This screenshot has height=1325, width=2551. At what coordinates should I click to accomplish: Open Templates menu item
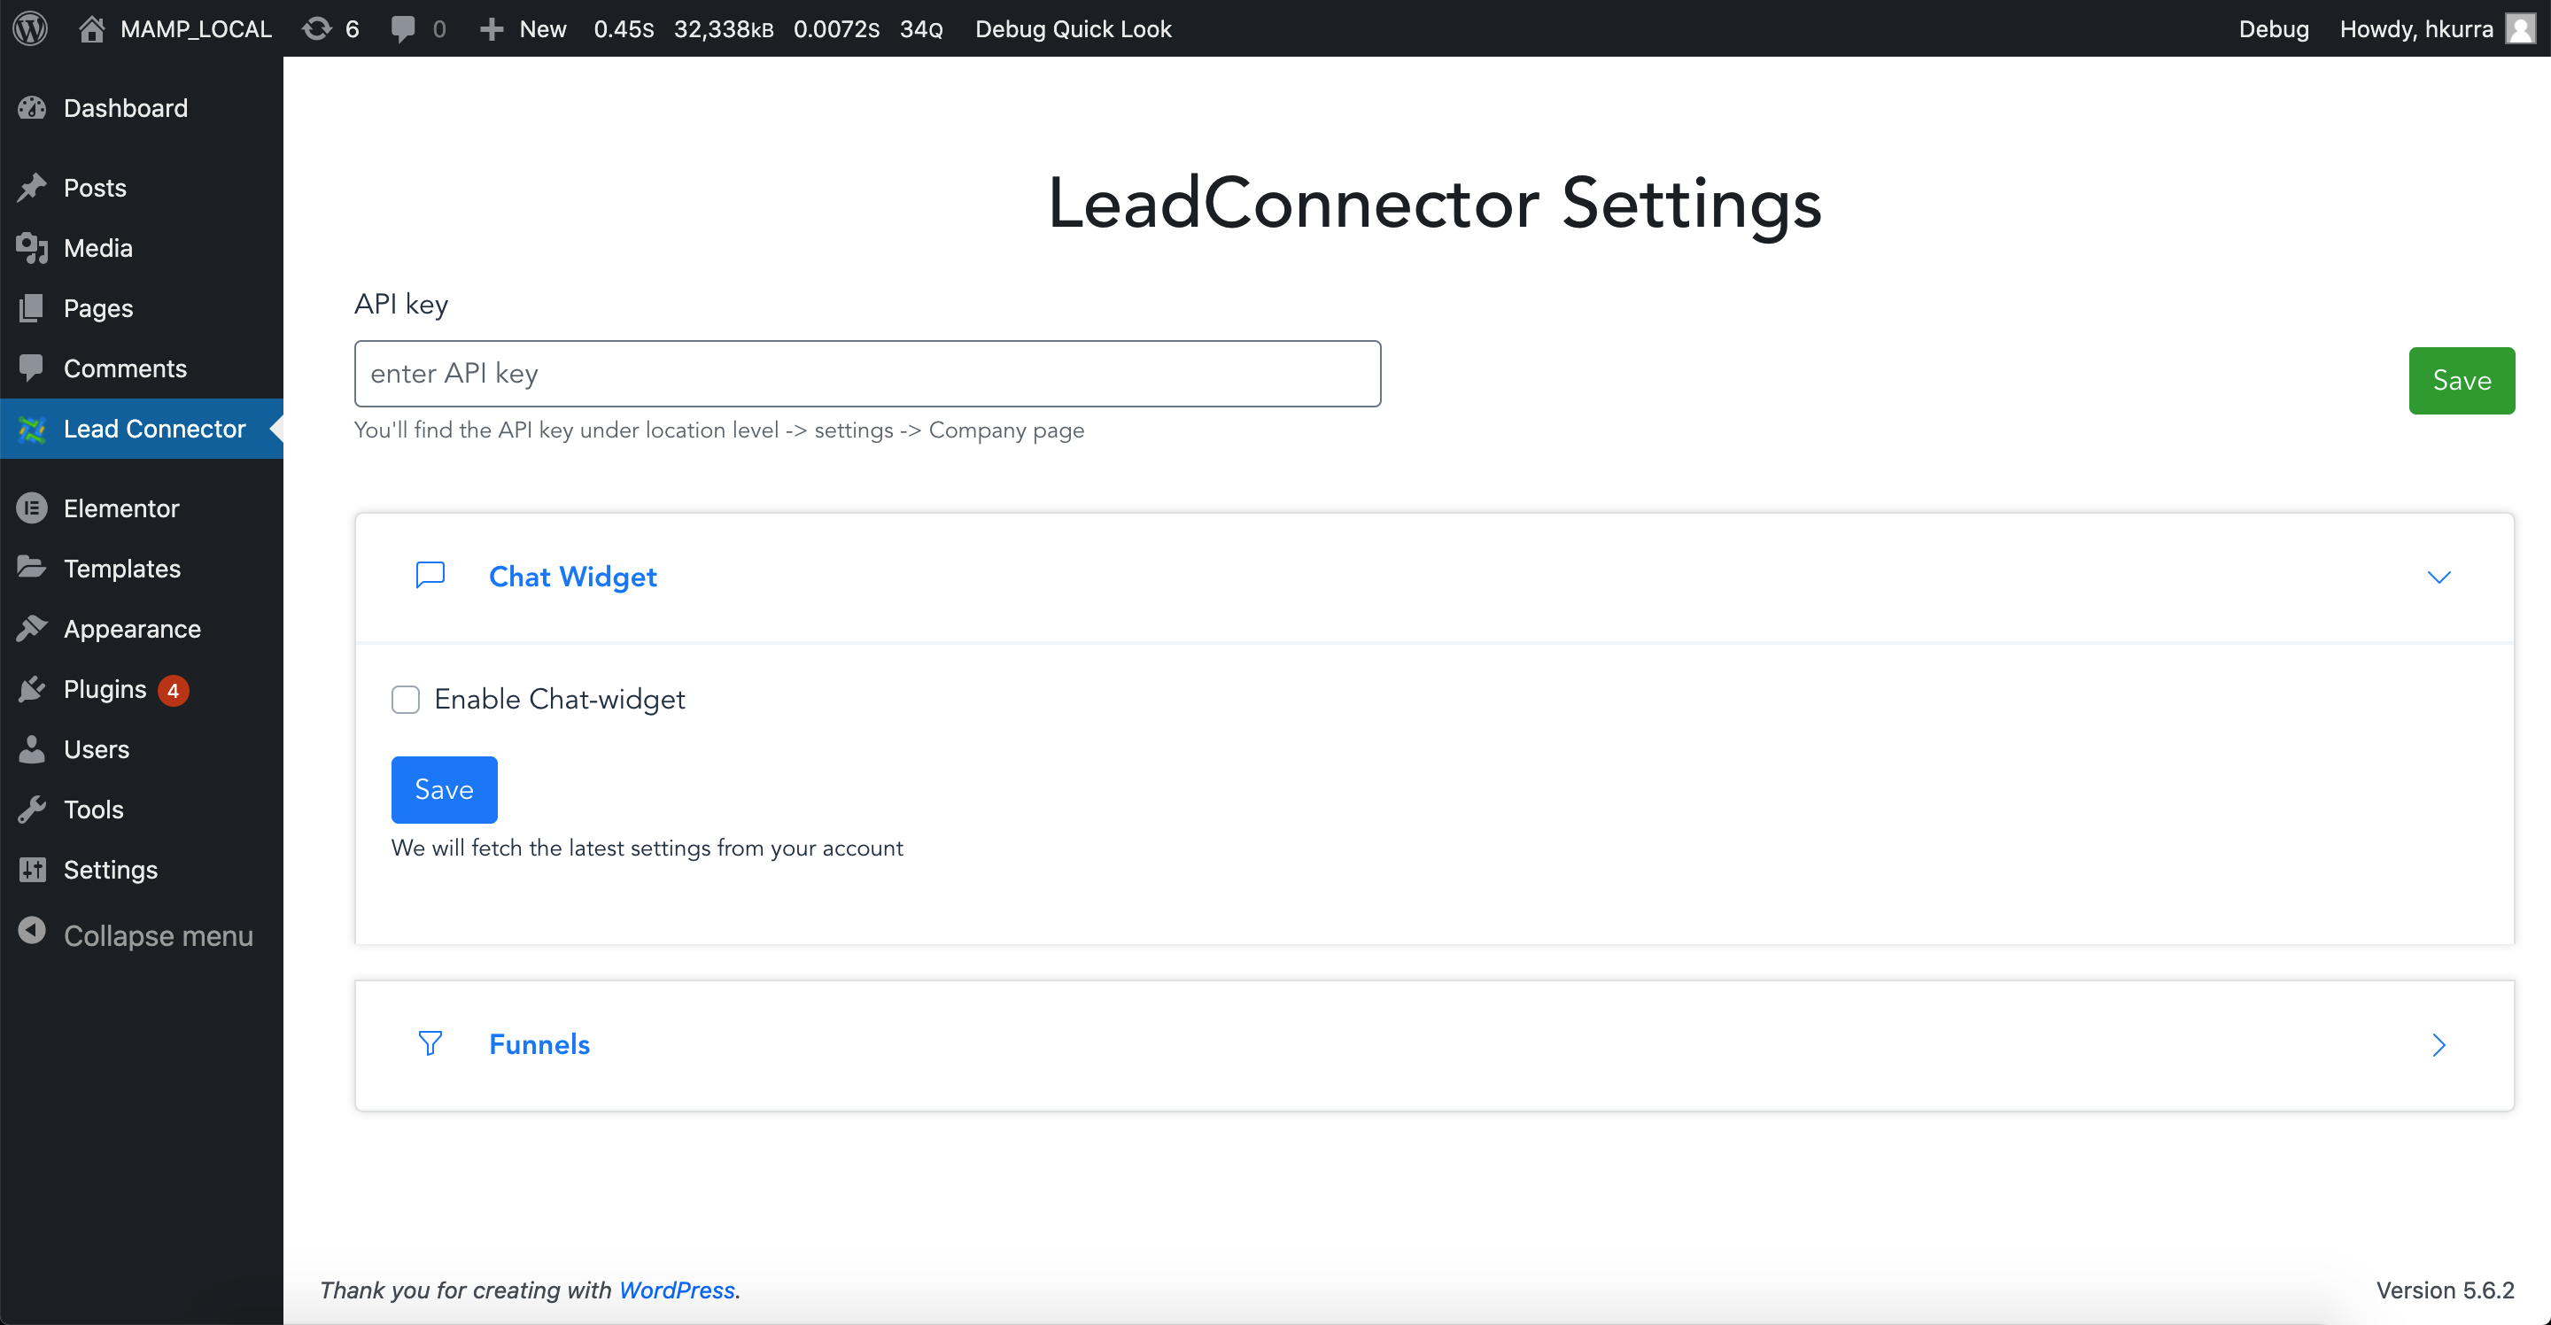pos(142,569)
